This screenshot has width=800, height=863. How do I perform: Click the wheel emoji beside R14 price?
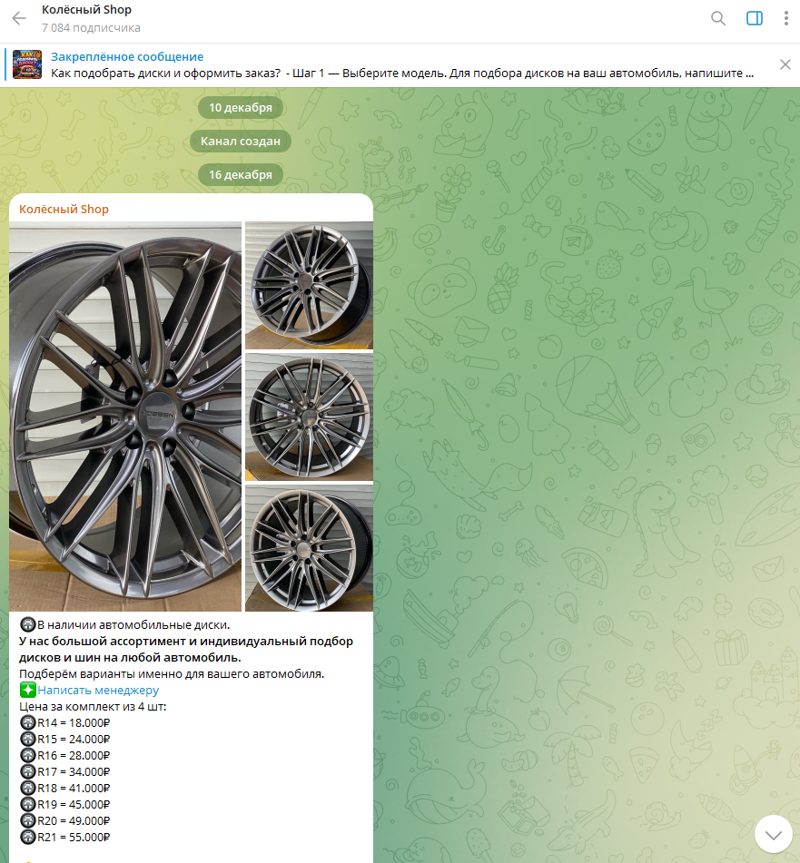point(27,723)
